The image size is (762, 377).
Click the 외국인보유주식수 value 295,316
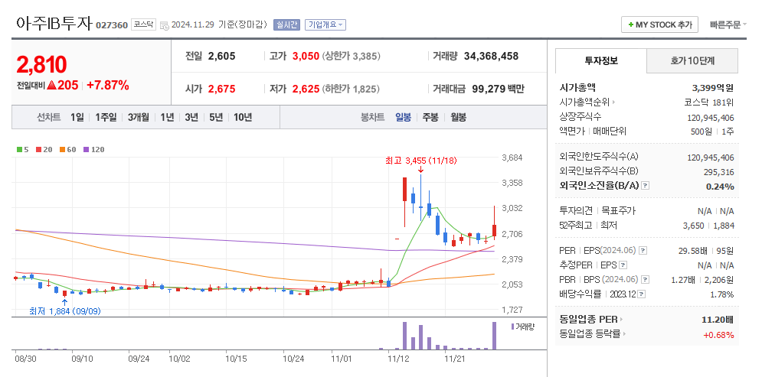[x=719, y=172]
